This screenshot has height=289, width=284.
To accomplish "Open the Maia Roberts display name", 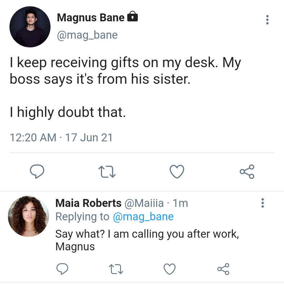I will [88, 203].
